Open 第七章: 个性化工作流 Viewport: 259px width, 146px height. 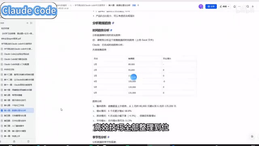coord(14,105)
